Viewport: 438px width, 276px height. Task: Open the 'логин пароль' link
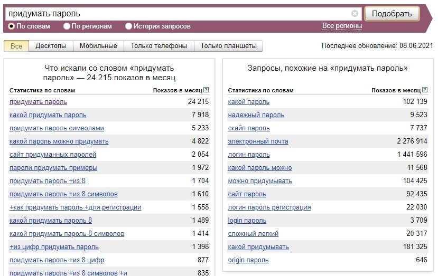coord(249,155)
